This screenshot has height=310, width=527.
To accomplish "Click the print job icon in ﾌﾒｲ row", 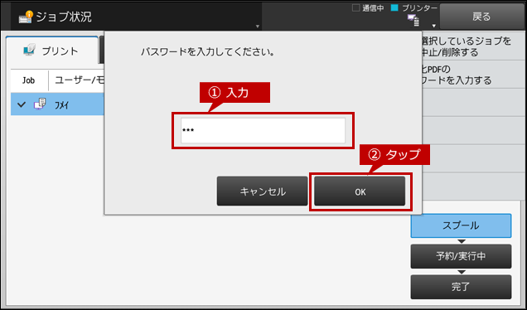I will click(40, 104).
